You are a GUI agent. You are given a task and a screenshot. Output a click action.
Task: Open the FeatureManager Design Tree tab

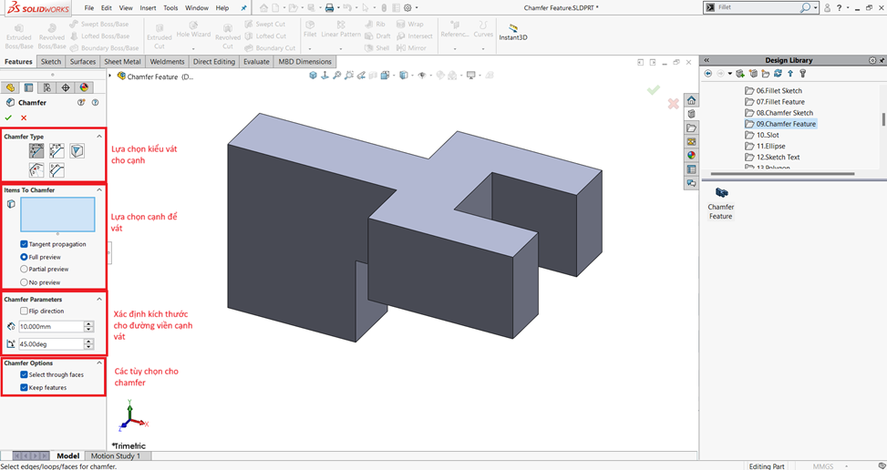10,87
